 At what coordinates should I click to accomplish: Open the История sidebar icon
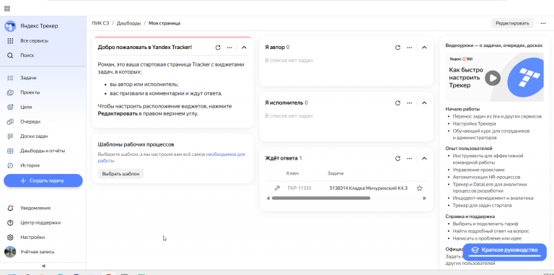coord(10,165)
